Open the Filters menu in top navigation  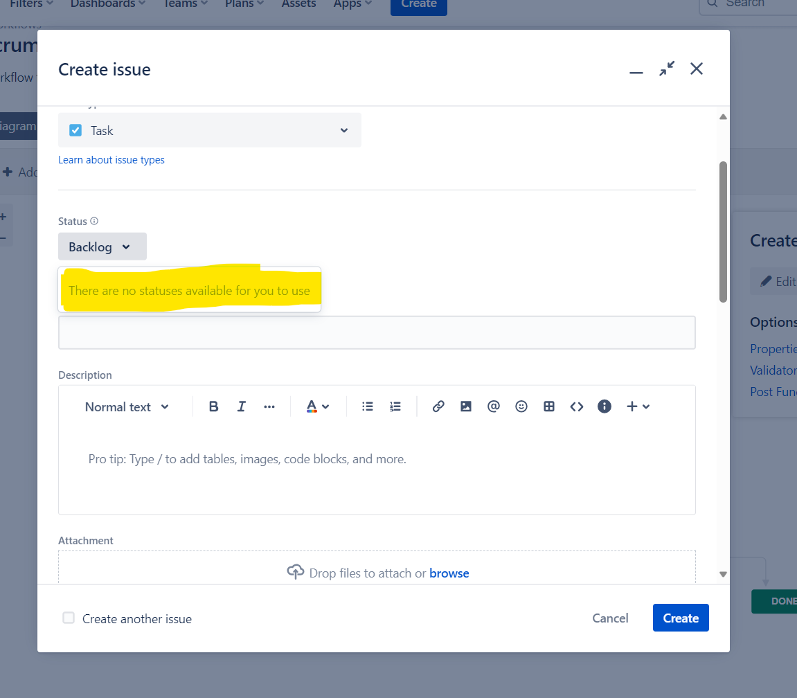coord(30,3)
